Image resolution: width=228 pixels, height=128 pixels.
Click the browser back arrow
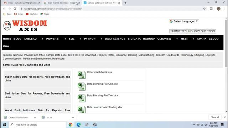coord(4,9)
